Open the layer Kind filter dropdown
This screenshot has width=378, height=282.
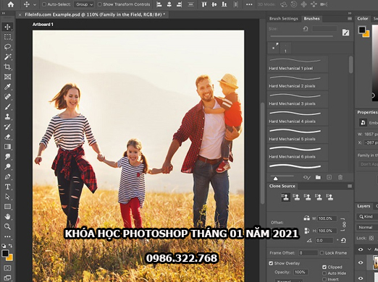pyautogui.click(x=366, y=216)
